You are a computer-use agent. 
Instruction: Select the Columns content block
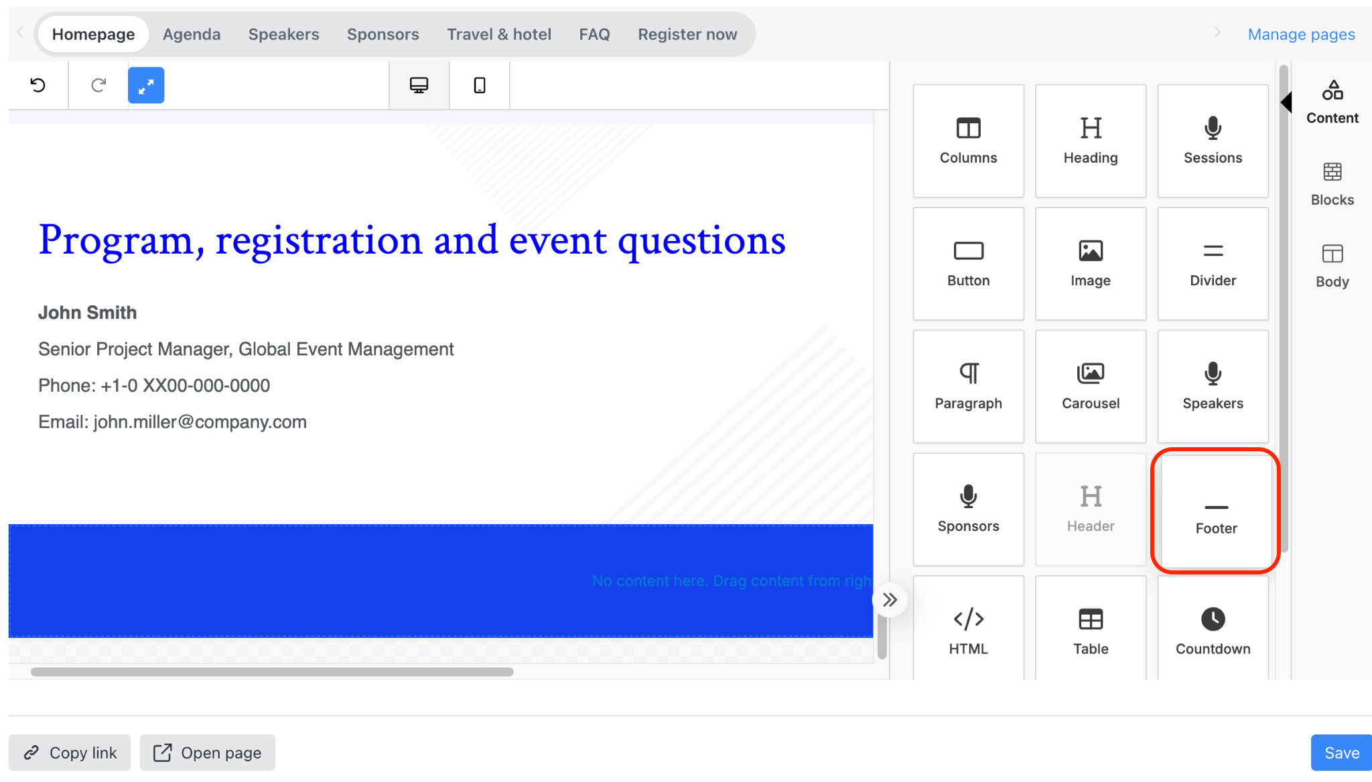coord(968,141)
